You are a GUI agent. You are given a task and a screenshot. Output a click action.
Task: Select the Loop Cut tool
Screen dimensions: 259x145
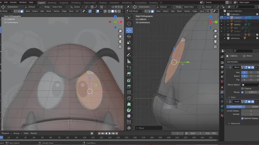click(x=129, y=92)
